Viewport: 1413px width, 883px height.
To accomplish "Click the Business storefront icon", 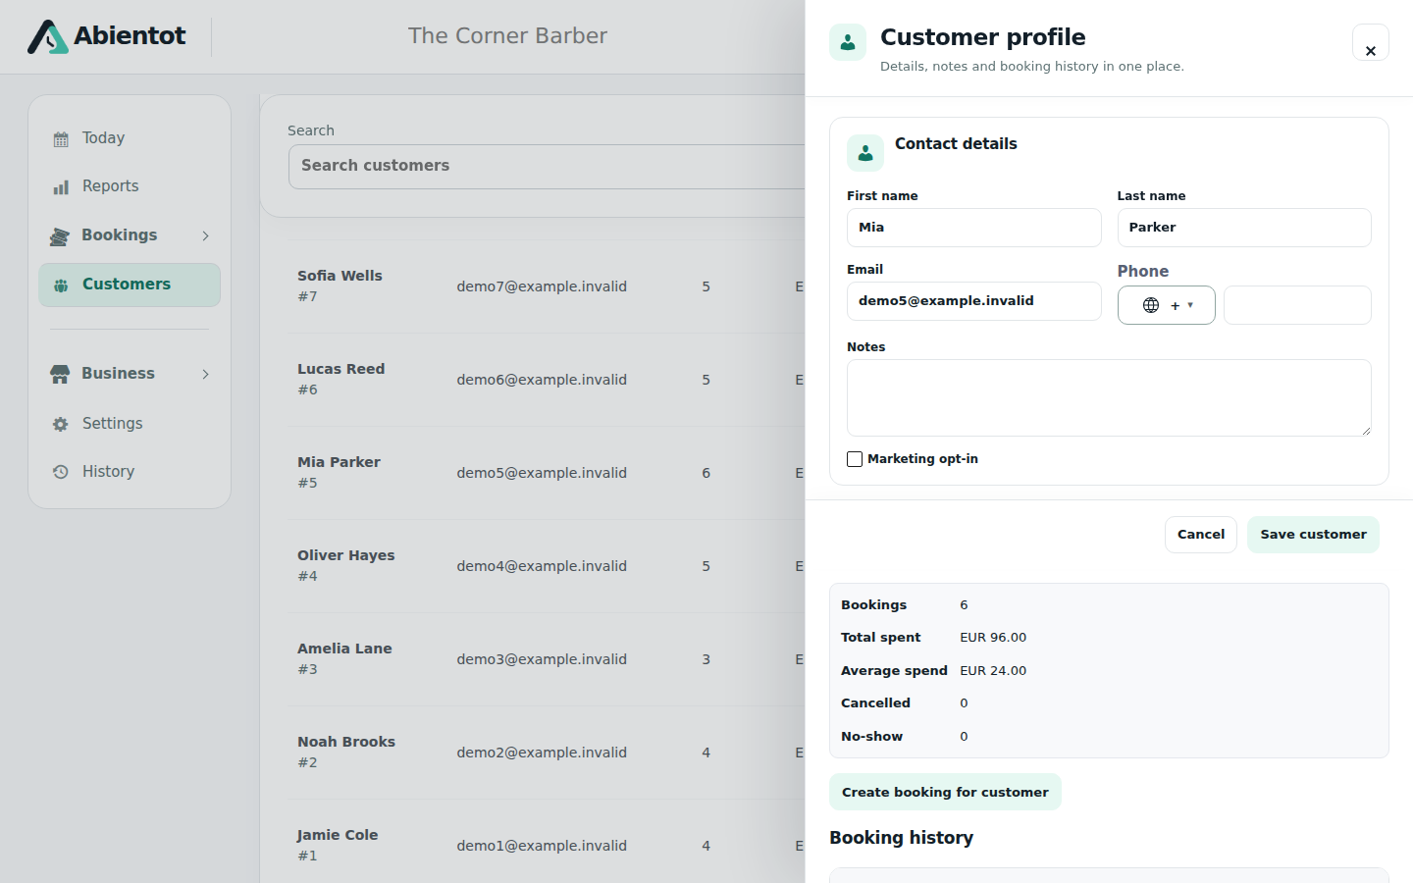I will tap(60, 374).
